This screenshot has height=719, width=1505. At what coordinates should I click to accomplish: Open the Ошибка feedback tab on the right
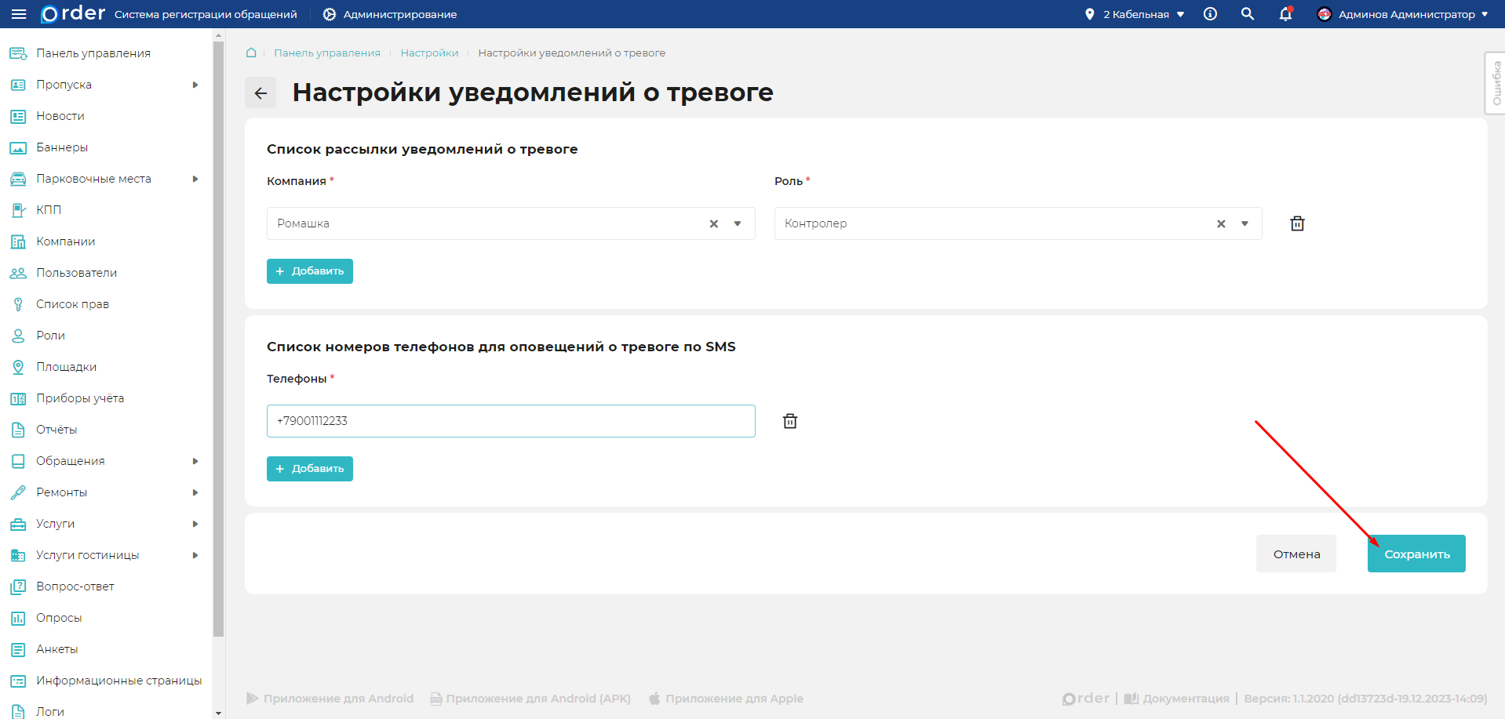click(x=1496, y=83)
